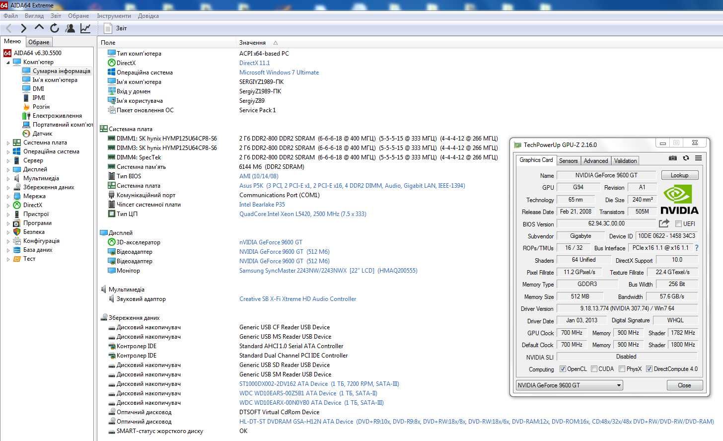The width and height of the screenshot is (723, 441).
Task: Open the Файл menu
Action: pyautogui.click(x=10, y=16)
